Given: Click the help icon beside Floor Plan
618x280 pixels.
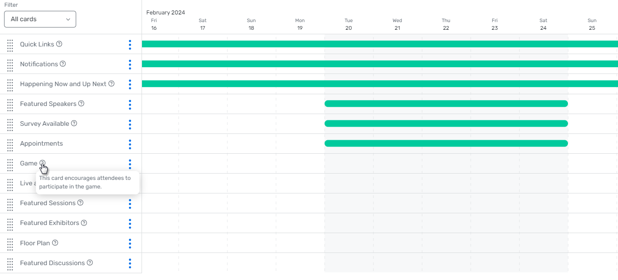Looking at the screenshot, I should [x=55, y=243].
